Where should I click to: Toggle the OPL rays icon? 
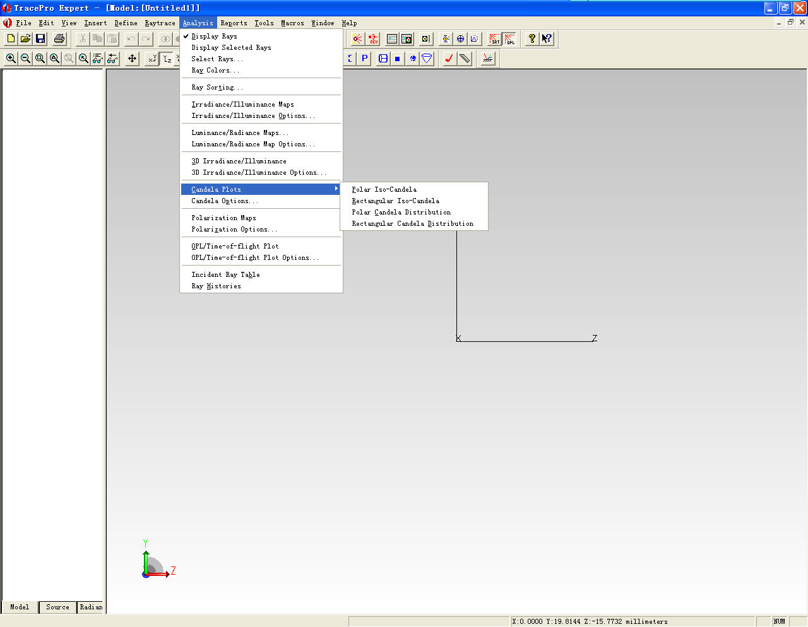tap(509, 39)
